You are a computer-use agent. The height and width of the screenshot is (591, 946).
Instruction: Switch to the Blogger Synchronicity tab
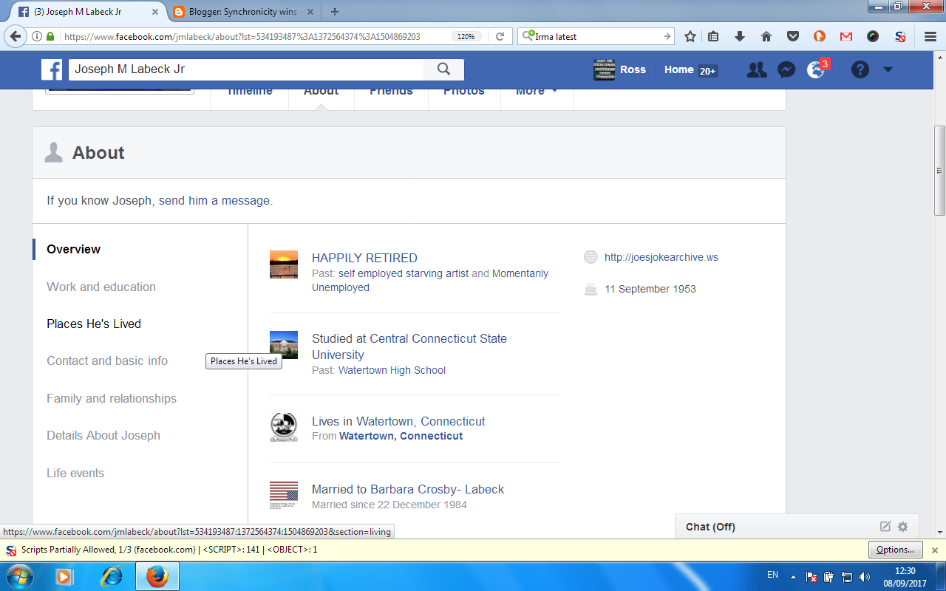(x=242, y=12)
